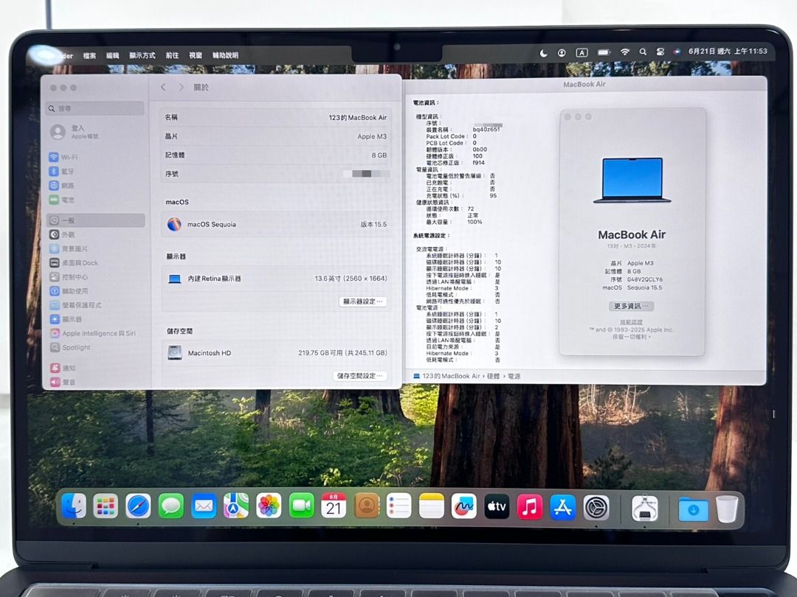The width and height of the screenshot is (797, 597).
Task: Click the Focus moon icon in menu bar
Action: coord(543,53)
